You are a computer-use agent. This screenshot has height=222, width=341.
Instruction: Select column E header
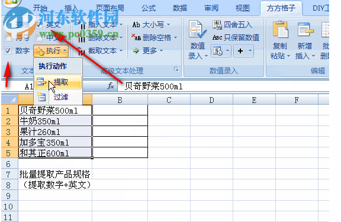coord(254,100)
